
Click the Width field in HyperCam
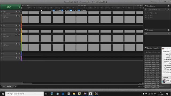pyautogui.click(x=170, y=57)
